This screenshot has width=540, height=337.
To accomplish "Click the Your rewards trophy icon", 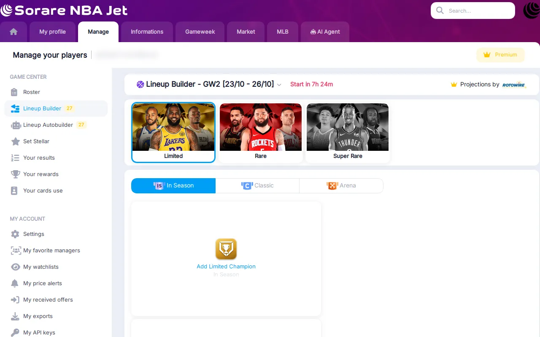I will coord(15,174).
